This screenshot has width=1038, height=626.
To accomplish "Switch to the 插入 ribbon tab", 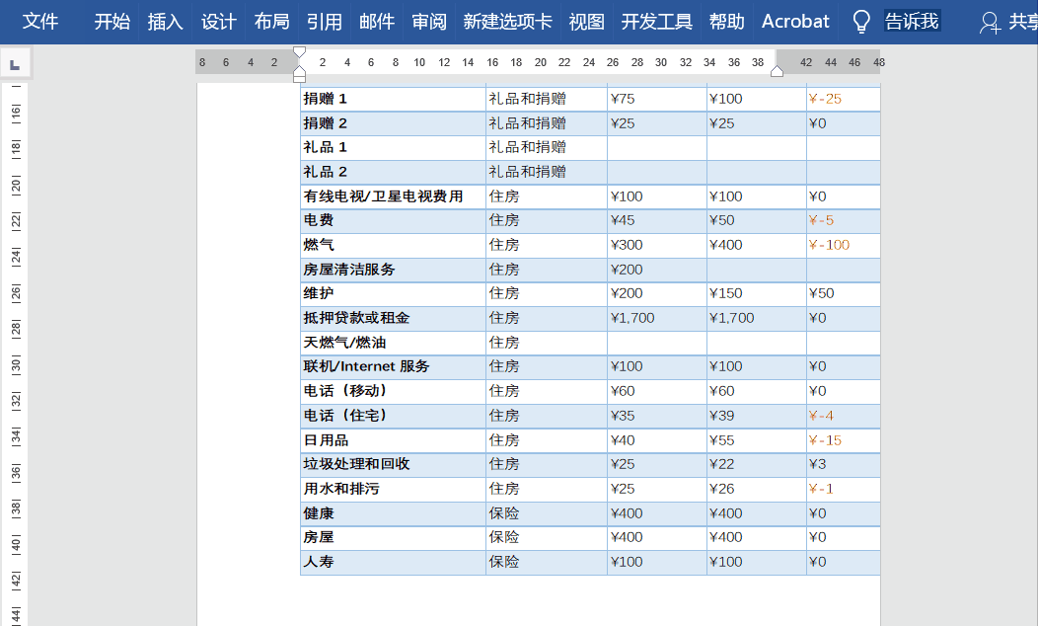I will point(165,22).
